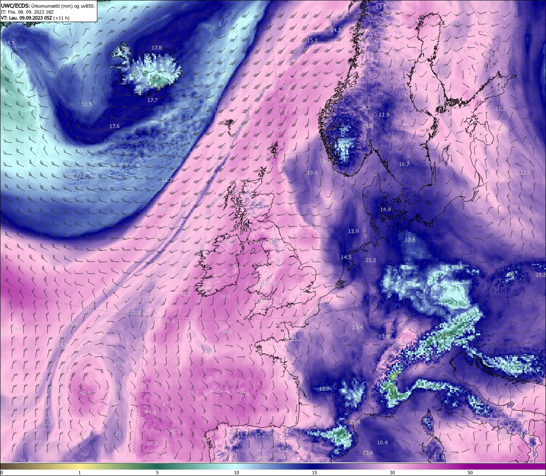The image size is (546, 476).
Task: Click the 44.9 value northwest of Spain
Action: click(x=151, y=412)
